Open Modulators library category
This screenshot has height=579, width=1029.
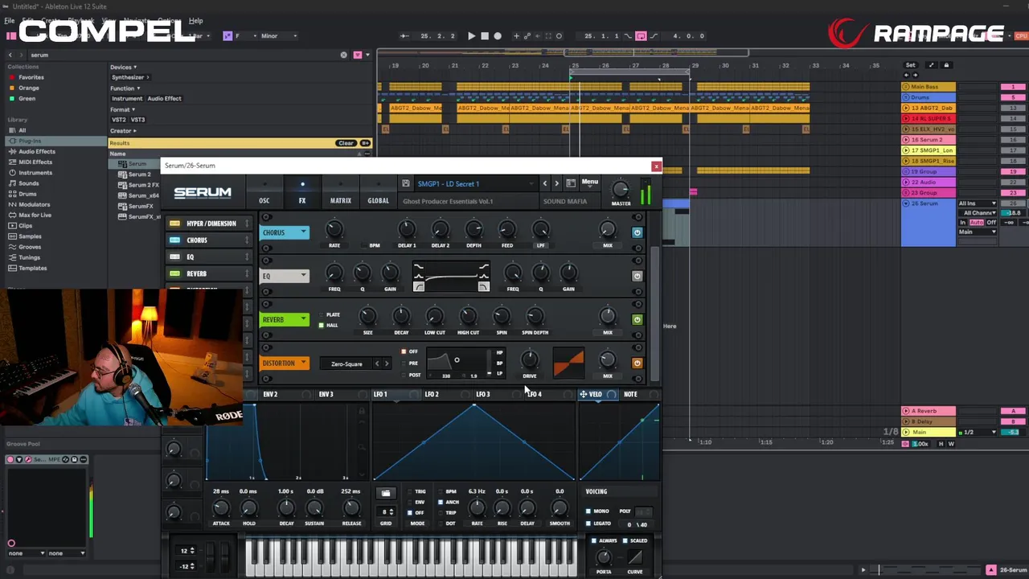pos(34,204)
